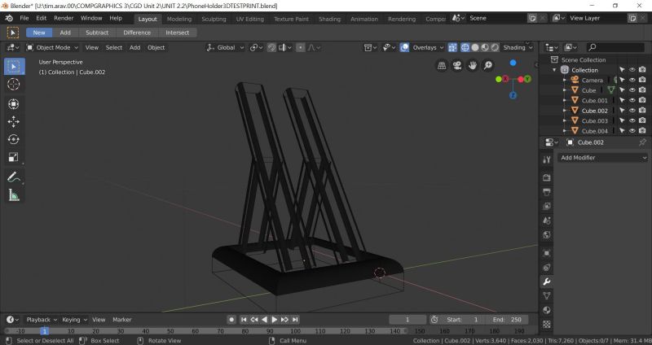The height and width of the screenshot is (345, 652).
Task: Select the Cursor tool
Action: click(14, 85)
